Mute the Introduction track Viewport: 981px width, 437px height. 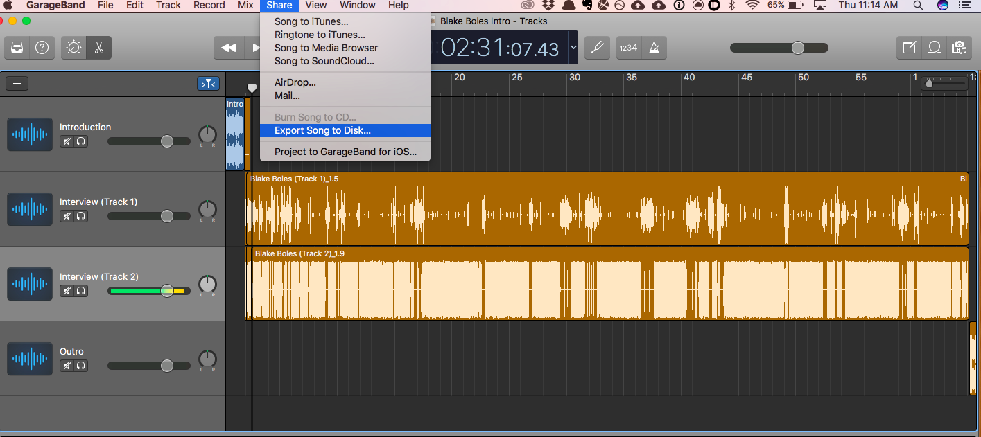pos(67,141)
